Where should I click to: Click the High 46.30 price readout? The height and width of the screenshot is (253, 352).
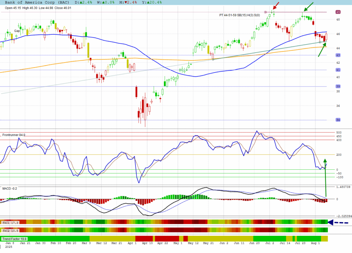pos(30,8)
